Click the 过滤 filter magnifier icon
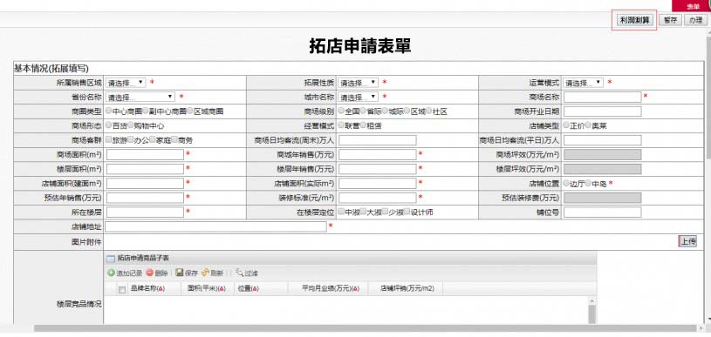 tap(239, 273)
